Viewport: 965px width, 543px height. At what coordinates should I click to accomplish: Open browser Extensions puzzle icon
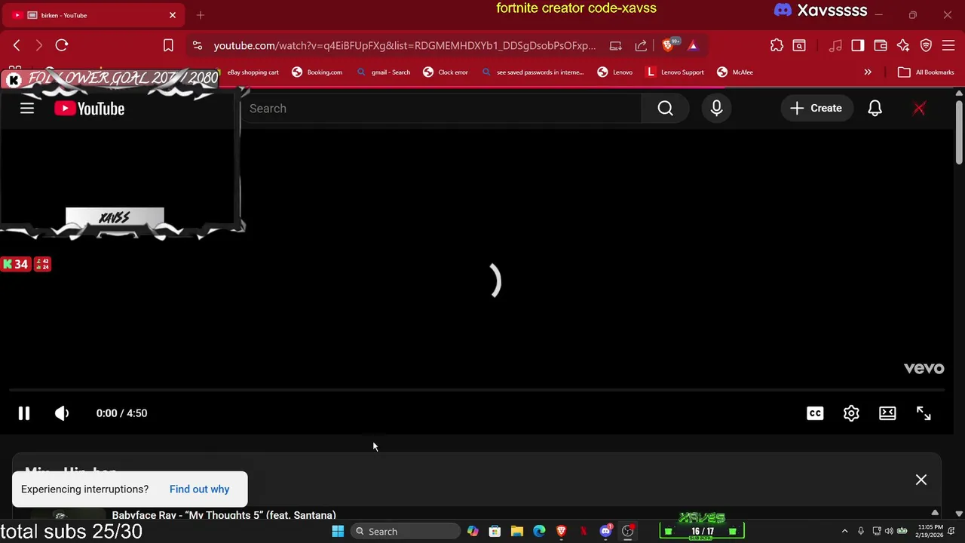777,45
